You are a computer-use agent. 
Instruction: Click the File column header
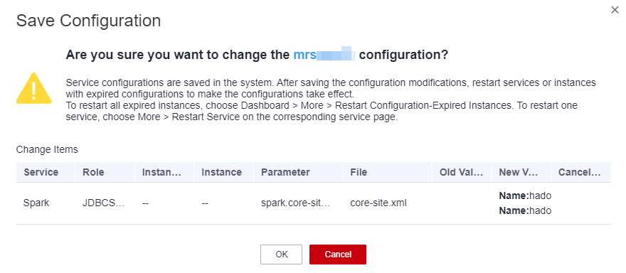click(359, 172)
